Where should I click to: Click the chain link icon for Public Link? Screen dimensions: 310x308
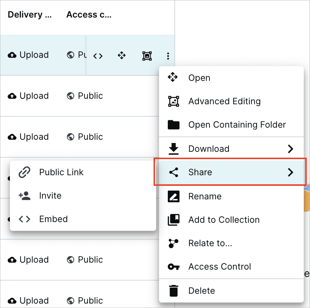tap(24, 172)
